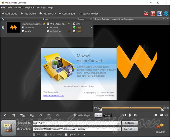The width and height of the screenshot is (170, 137).
Task: Click Hide Player toggle
Action: [x=82, y=115]
